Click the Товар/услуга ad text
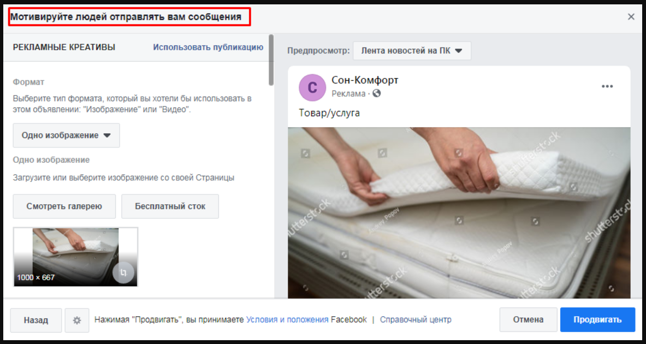The width and height of the screenshot is (646, 344). (x=329, y=113)
